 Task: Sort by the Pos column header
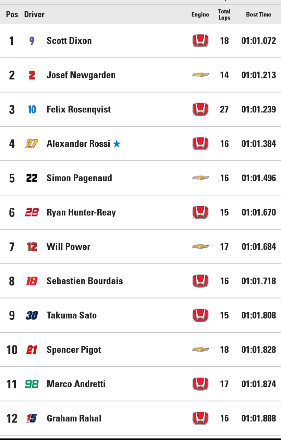click(x=12, y=14)
